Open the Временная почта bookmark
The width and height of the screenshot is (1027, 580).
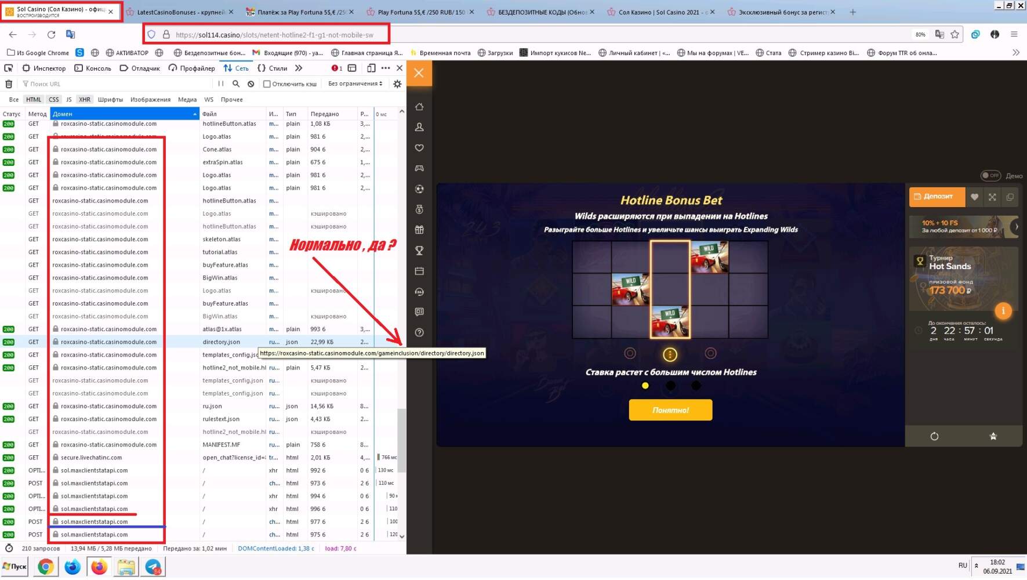(440, 53)
